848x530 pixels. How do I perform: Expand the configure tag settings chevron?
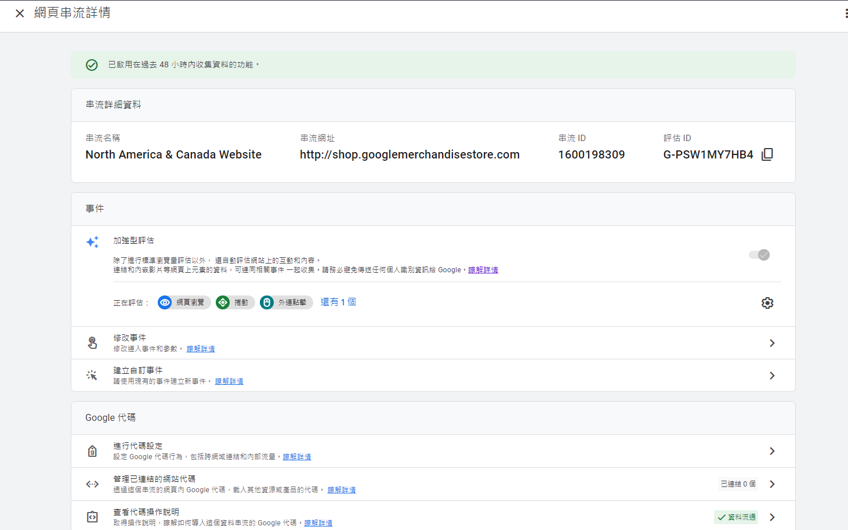pos(772,451)
